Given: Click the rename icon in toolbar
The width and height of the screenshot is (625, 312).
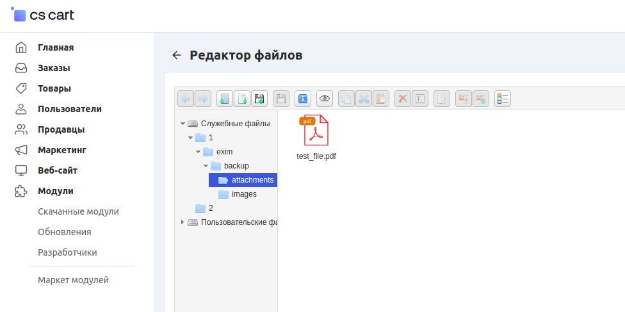Looking at the screenshot, I should pyautogui.click(x=420, y=99).
